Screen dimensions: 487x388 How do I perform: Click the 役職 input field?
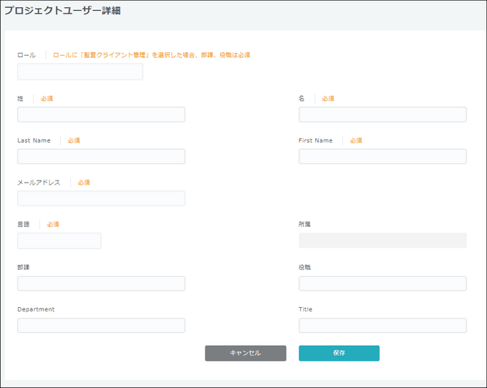click(x=382, y=283)
